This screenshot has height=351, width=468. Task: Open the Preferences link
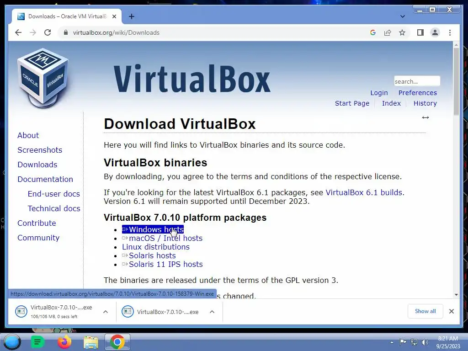pos(418,93)
